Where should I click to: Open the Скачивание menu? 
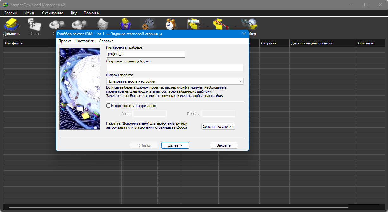(53, 13)
